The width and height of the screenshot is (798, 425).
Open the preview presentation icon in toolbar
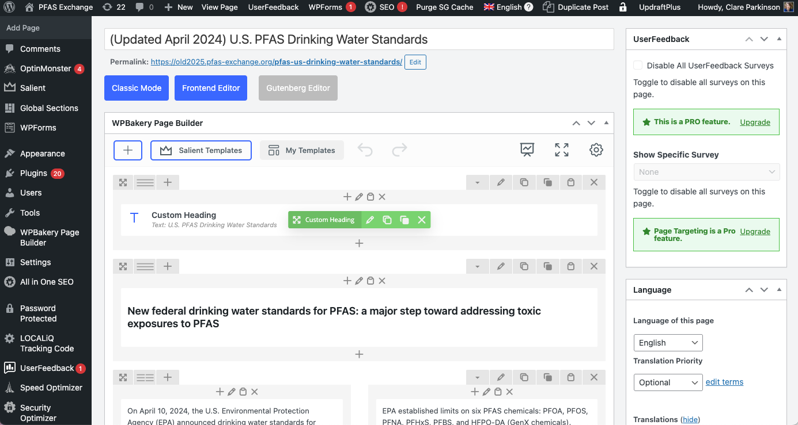(527, 150)
